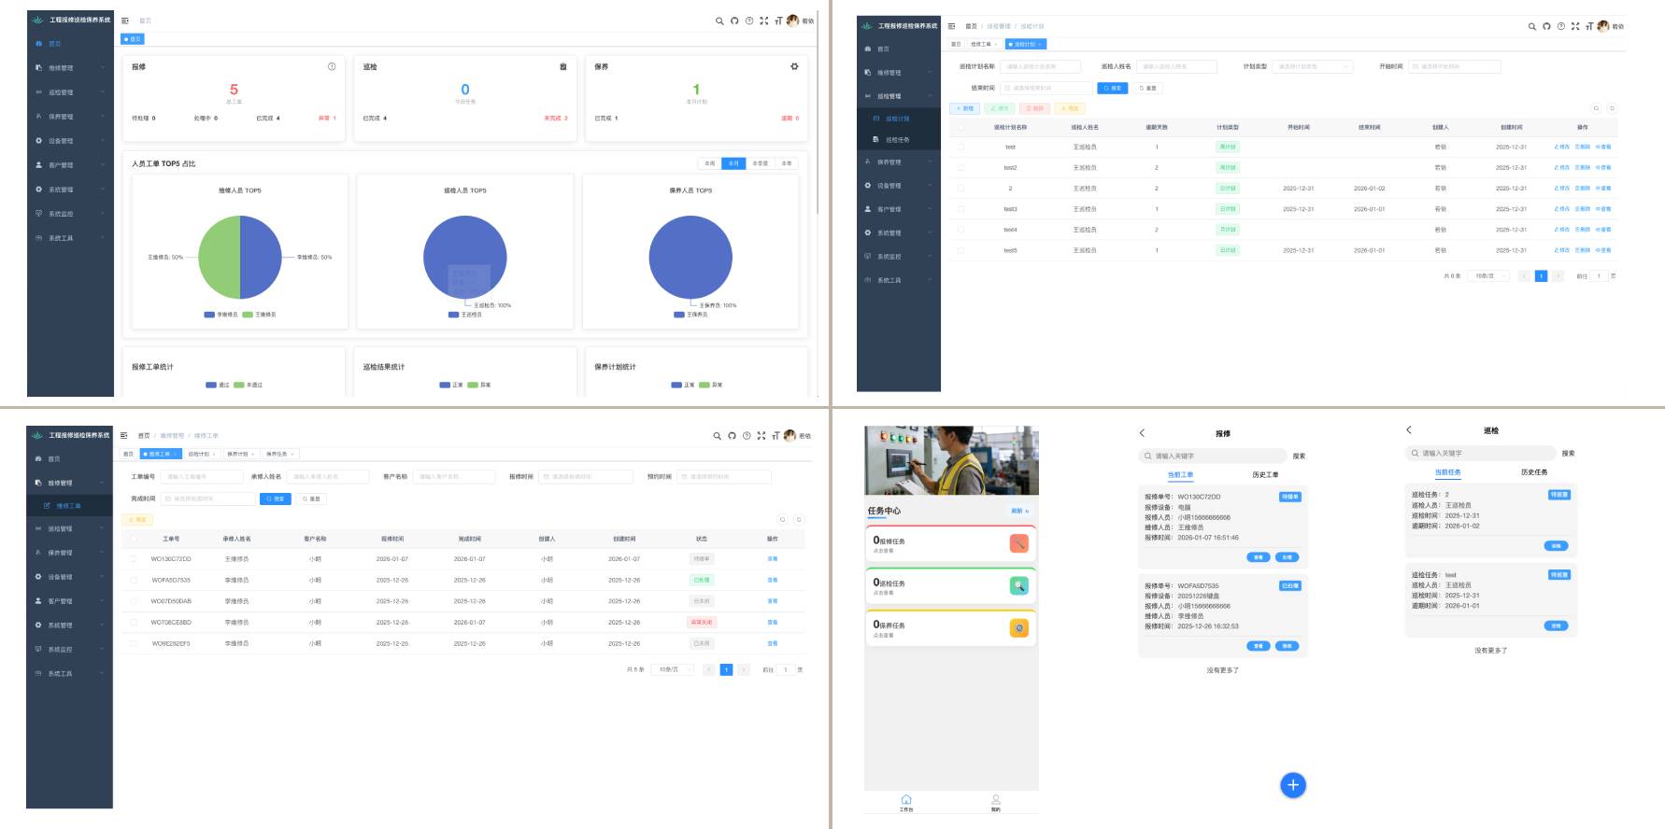Image resolution: width=1665 pixels, height=829 pixels.
Task: Click green 王维修员 legend swatch
Action: click(x=248, y=315)
